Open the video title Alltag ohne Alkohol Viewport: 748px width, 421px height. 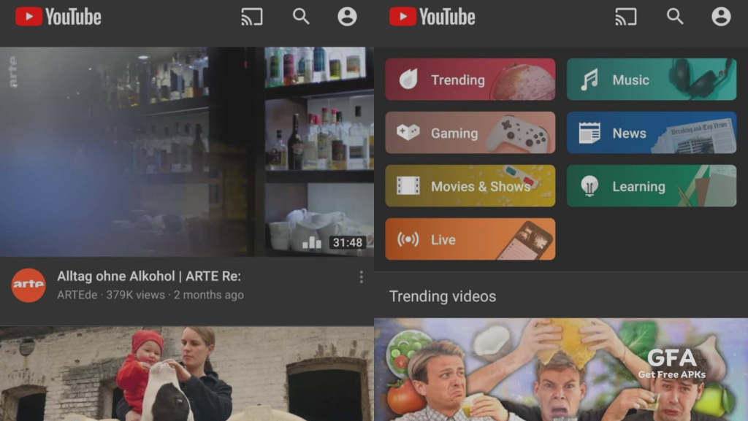pos(149,277)
